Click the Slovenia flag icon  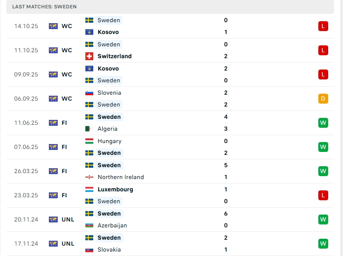click(89, 93)
